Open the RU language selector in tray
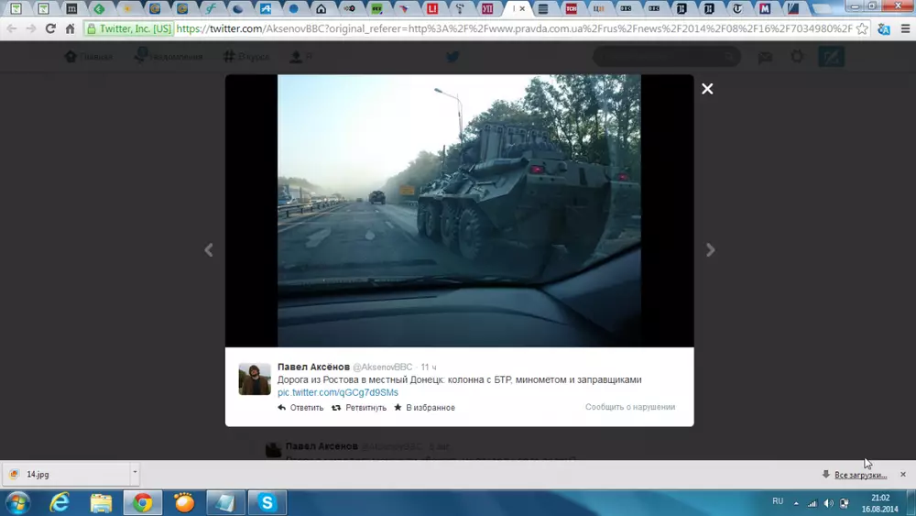This screenshot has width=916, height=516. pos(778,501)
